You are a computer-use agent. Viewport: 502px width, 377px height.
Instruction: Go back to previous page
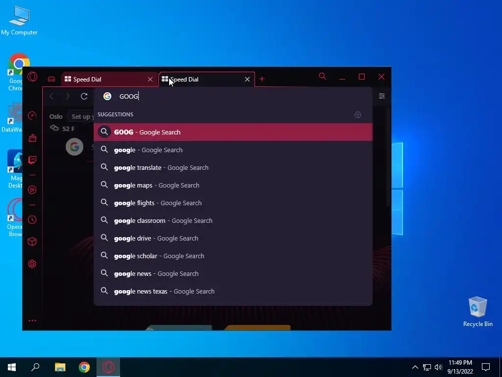click(51, 96)
